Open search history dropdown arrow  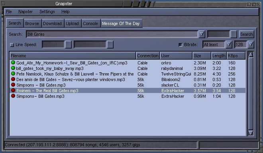[x=202, y=34]
